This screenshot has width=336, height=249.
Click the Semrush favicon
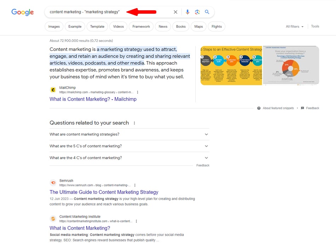click(53, 183)
